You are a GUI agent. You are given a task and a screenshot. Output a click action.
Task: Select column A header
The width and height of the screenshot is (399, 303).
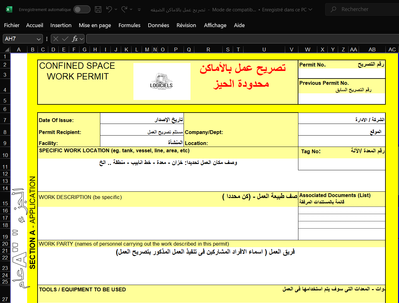tap(19, 50)
